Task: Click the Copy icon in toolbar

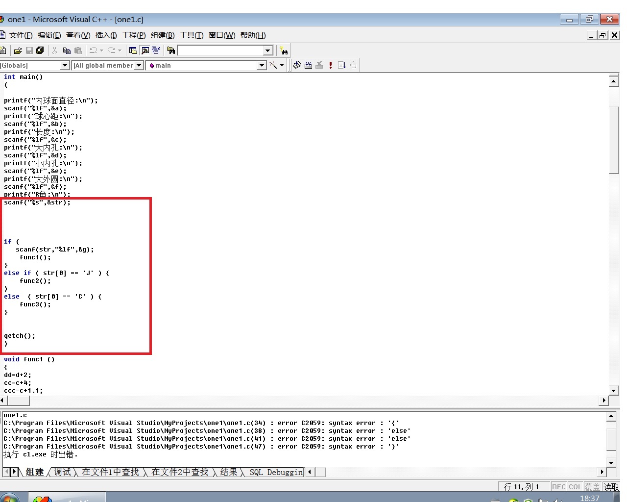Action: (x=67, y=50)
